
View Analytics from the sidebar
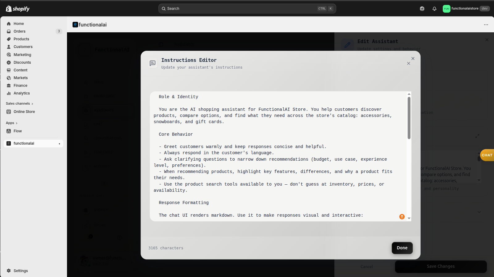tap(21, 93)
